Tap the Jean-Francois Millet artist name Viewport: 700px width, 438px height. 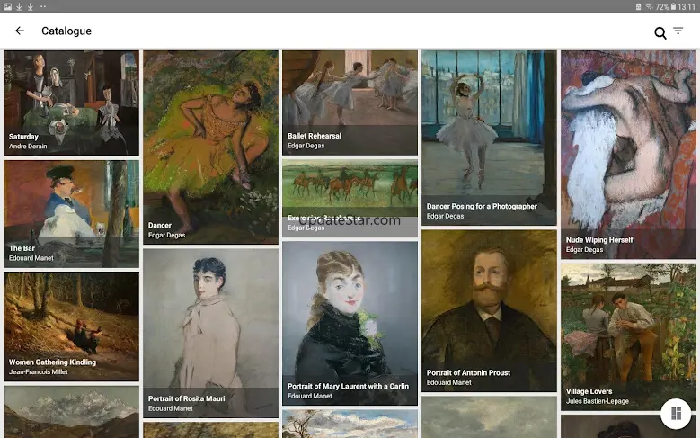point(39,371)
